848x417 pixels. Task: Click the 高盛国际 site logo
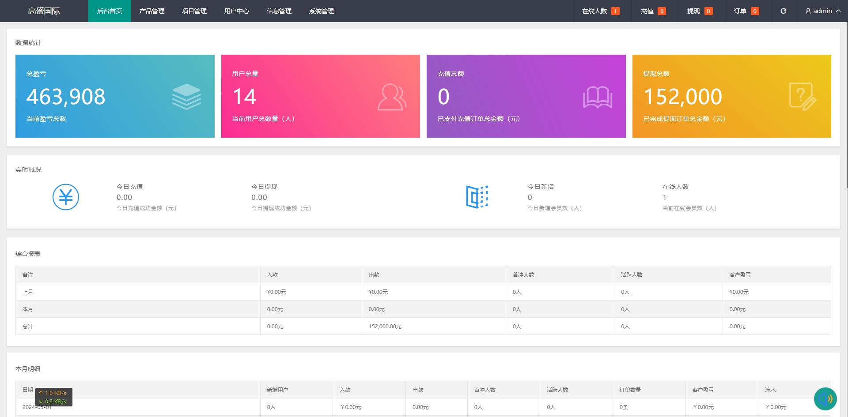coord(44,11)
